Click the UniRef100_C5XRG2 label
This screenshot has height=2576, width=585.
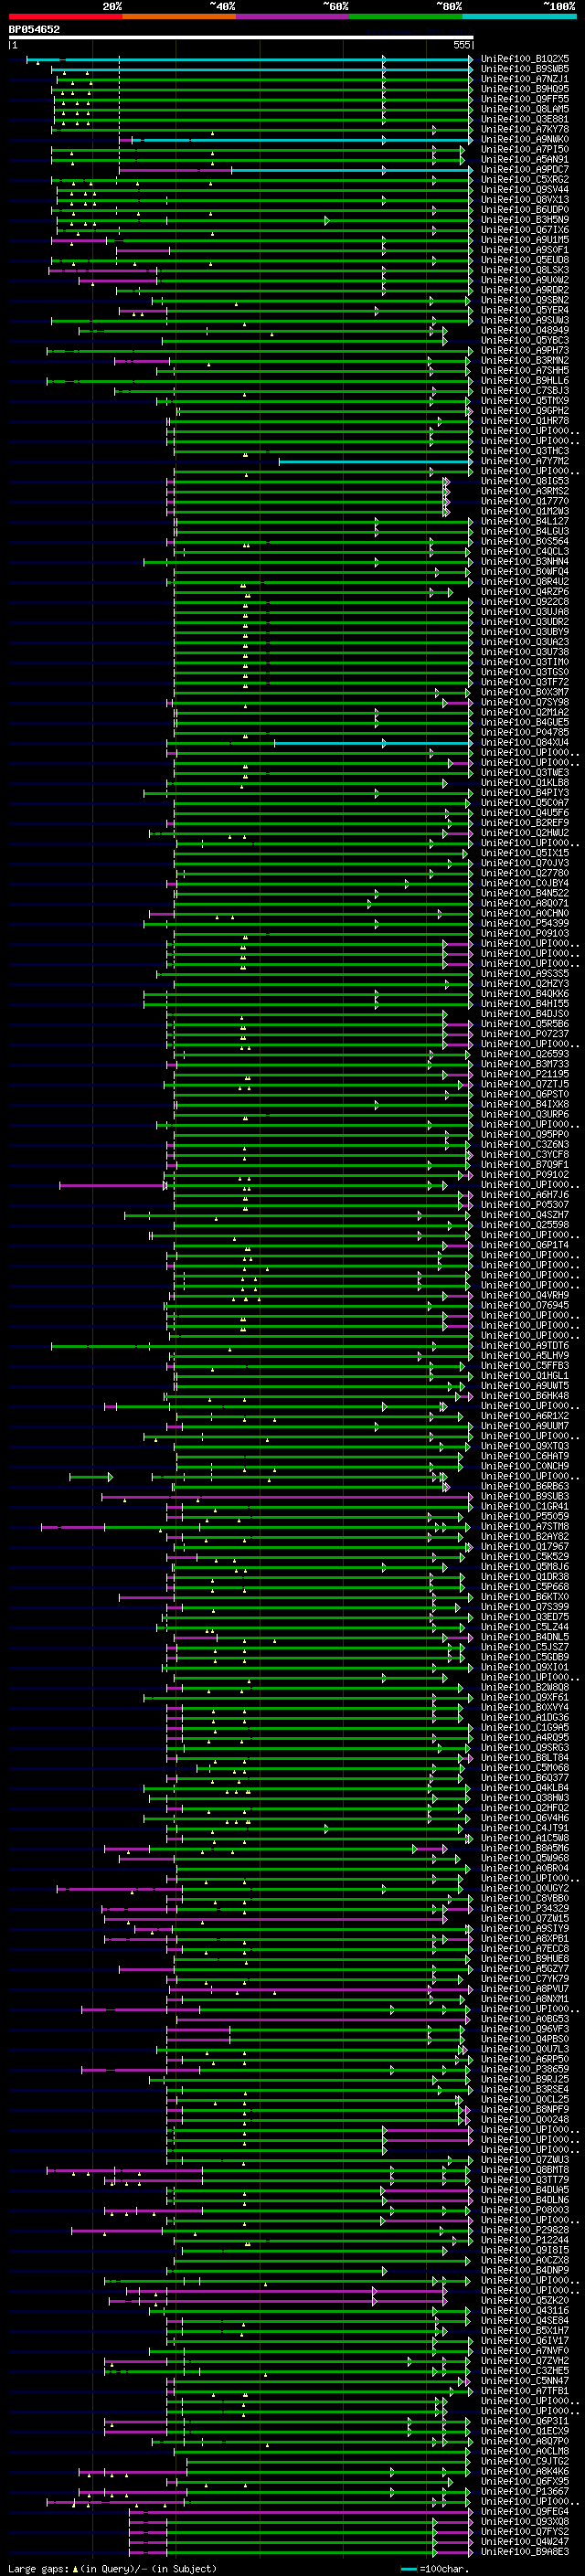(x=525, y=180)
